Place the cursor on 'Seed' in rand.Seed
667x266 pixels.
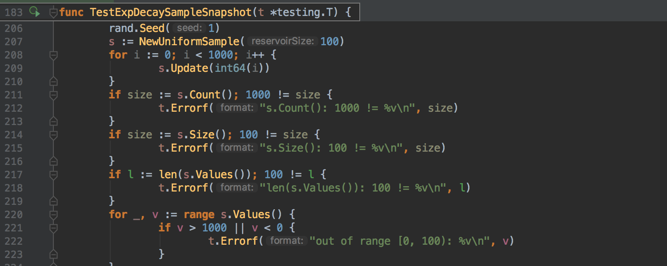153,28
